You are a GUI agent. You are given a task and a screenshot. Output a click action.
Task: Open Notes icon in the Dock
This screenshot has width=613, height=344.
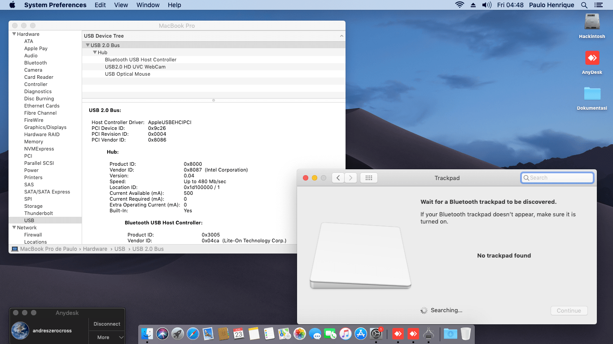click(x=254, y=334)
